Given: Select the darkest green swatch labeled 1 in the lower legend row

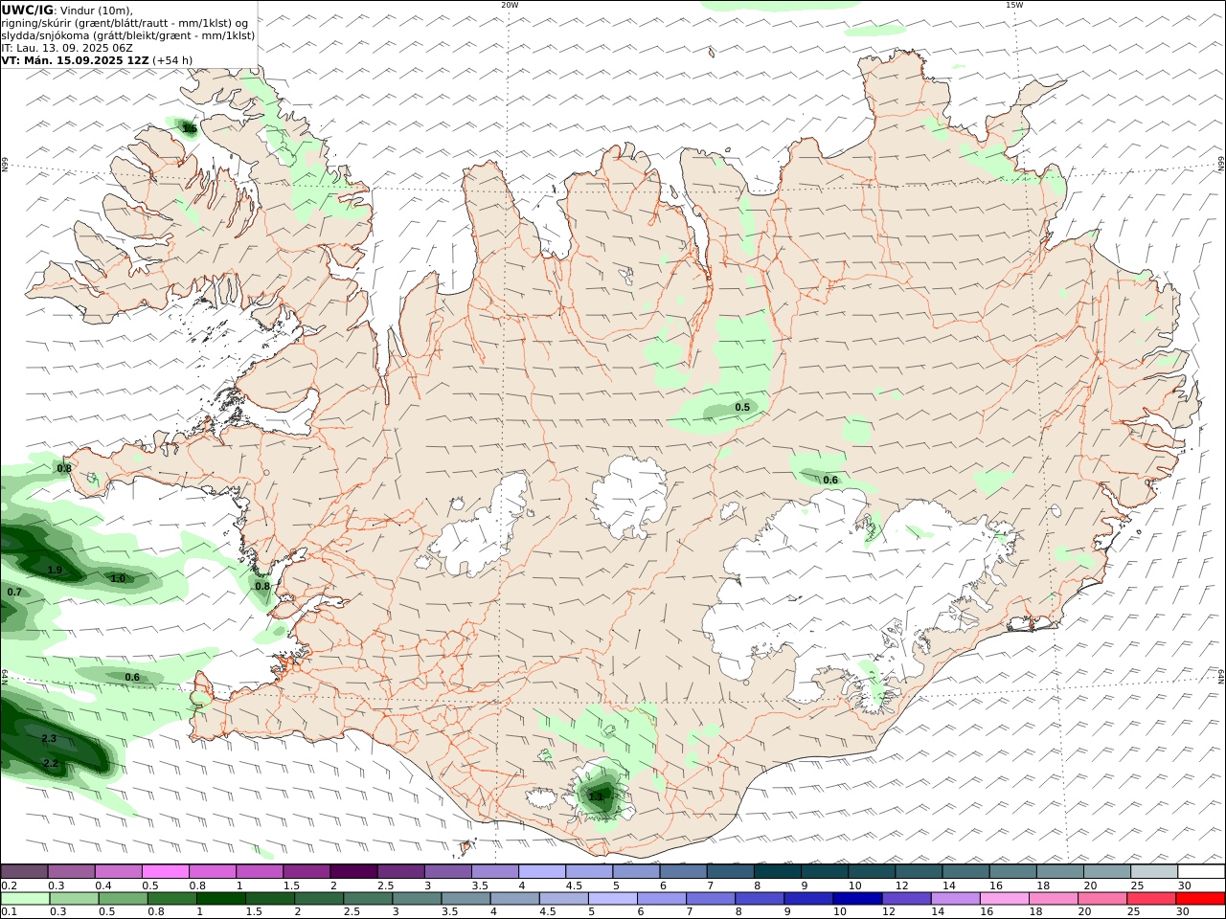Looking at the screenshot, I should (x=221, y=898).
